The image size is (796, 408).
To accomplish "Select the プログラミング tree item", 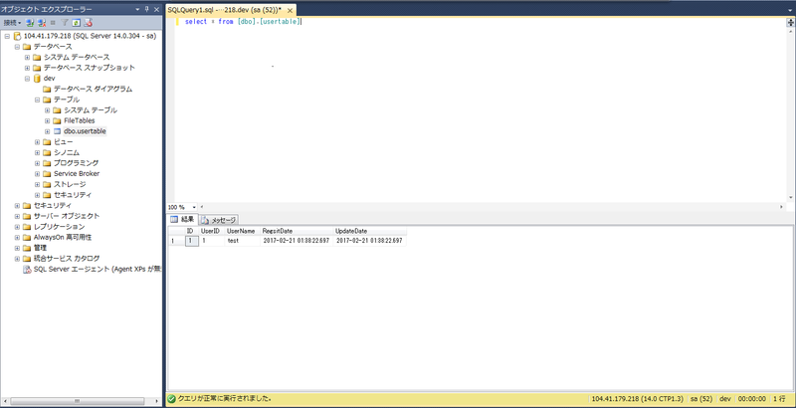I will click(77, 163).
